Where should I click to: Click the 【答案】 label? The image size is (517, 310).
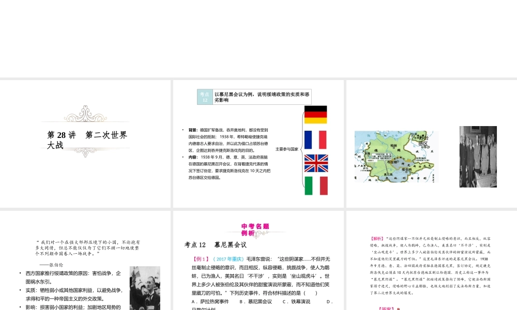pos(386,308)
